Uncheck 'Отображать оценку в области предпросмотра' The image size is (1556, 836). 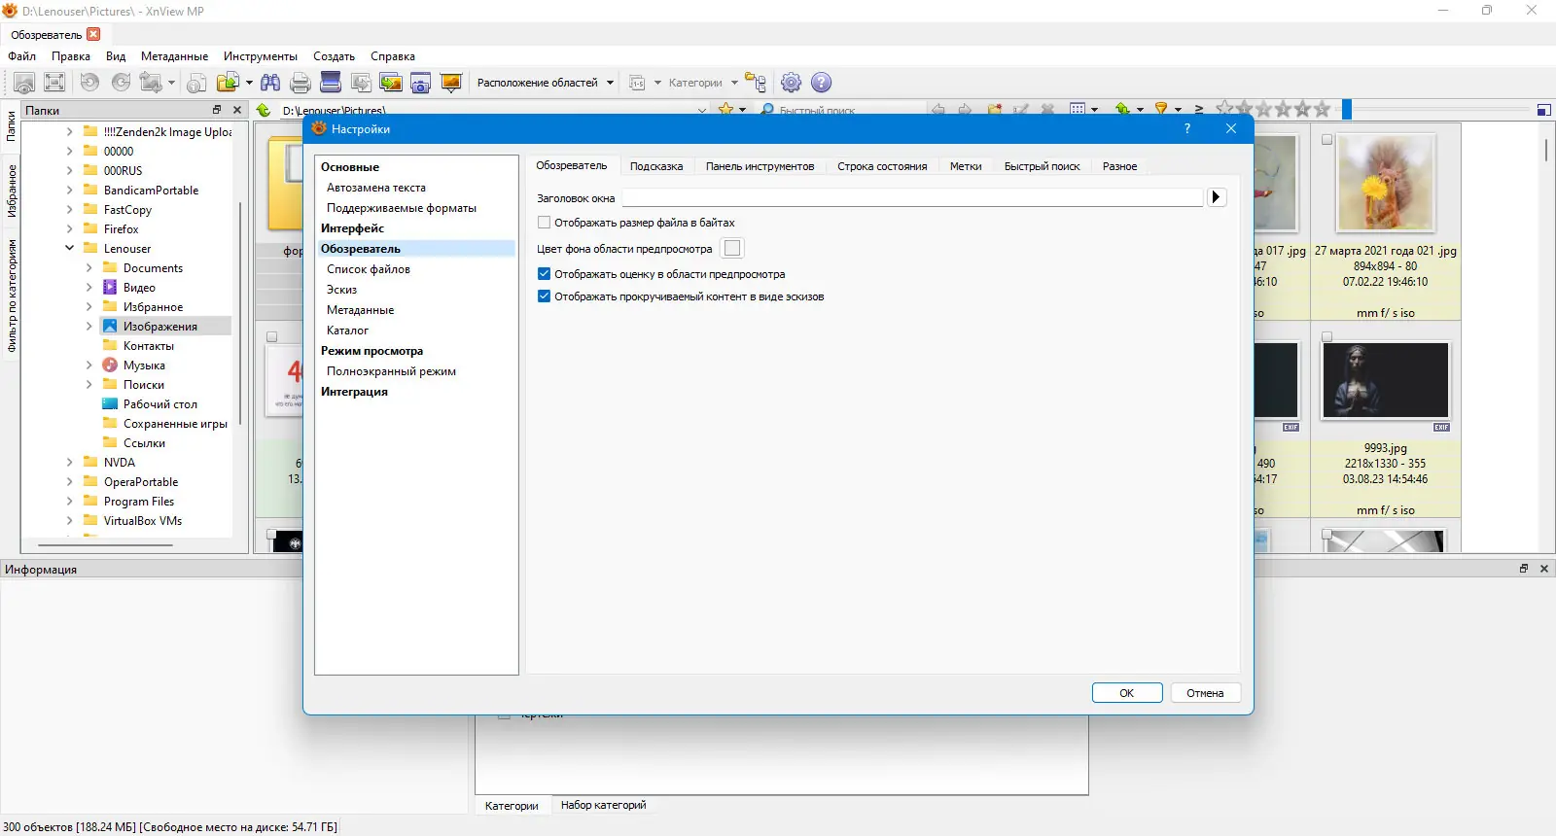click(545, 274)
